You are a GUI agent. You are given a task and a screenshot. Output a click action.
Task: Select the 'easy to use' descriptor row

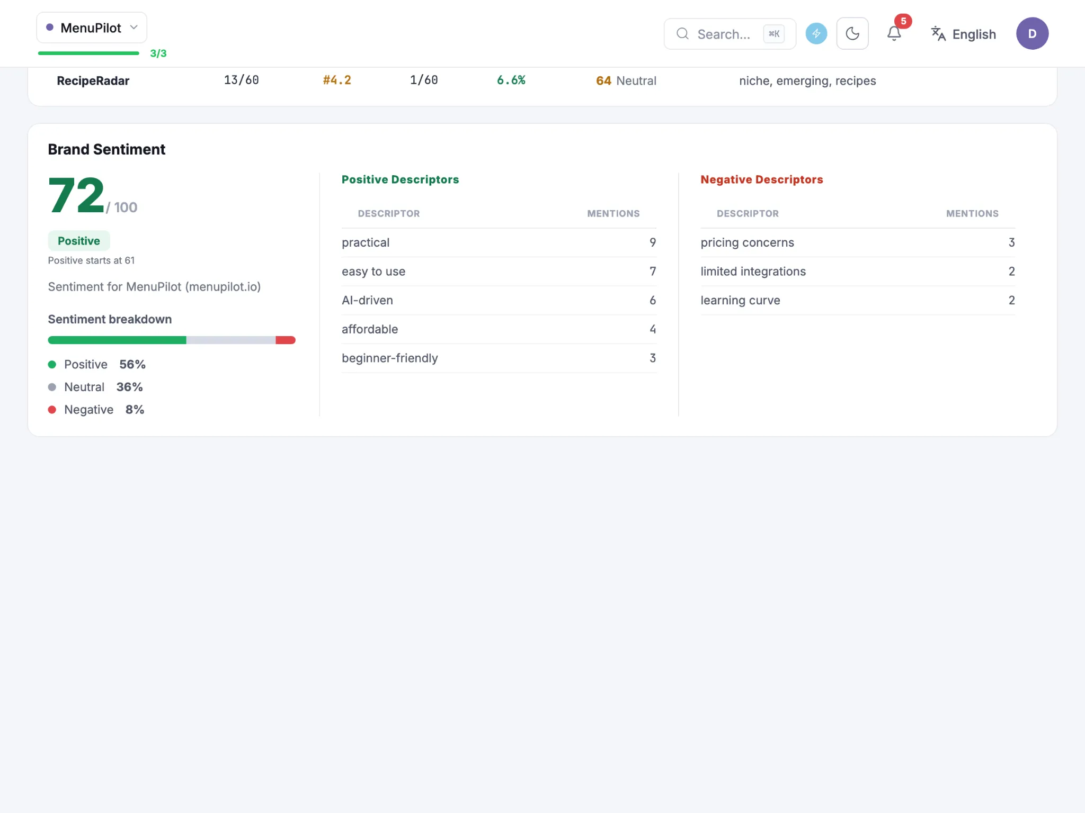(x=499, y=272)
